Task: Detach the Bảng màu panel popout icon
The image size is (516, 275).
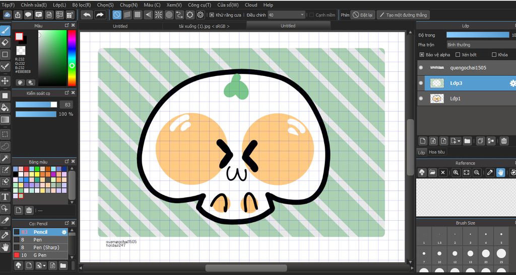Action: click(67, 161)
